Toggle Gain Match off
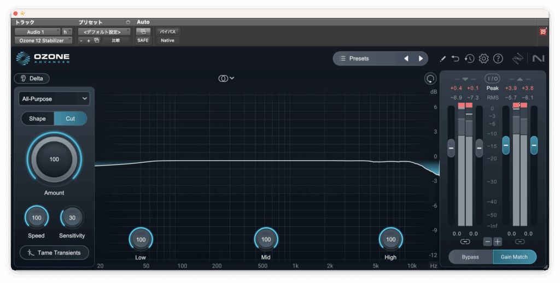 [x=514, y=257]
